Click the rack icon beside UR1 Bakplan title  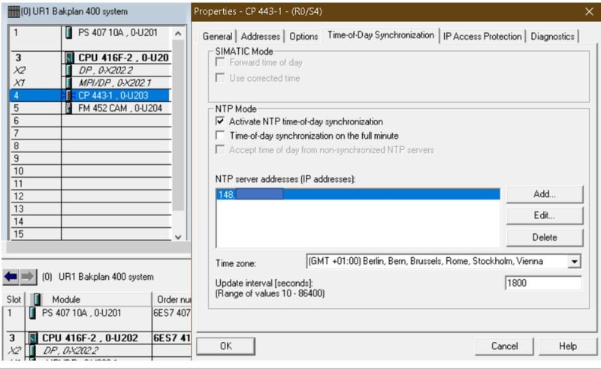[14, 11]
